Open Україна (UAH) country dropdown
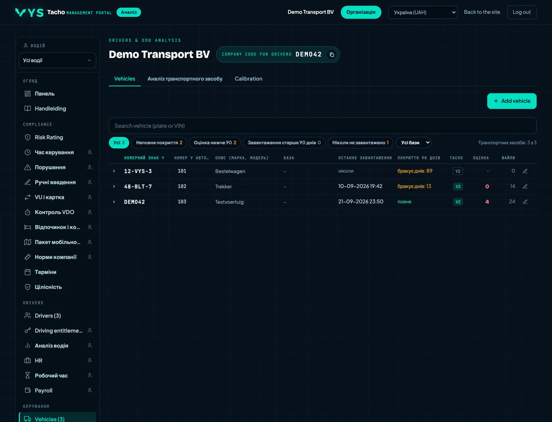Screen dimensions: 552x422 point(423,12)
